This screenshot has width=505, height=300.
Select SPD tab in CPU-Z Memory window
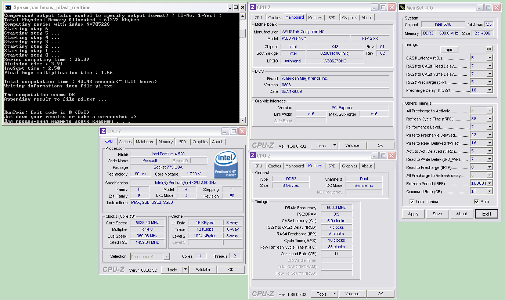pos(332,166)
